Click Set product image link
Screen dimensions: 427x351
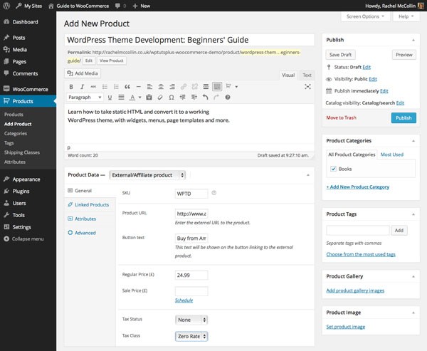pyautogui.click(x=346, y=327)
